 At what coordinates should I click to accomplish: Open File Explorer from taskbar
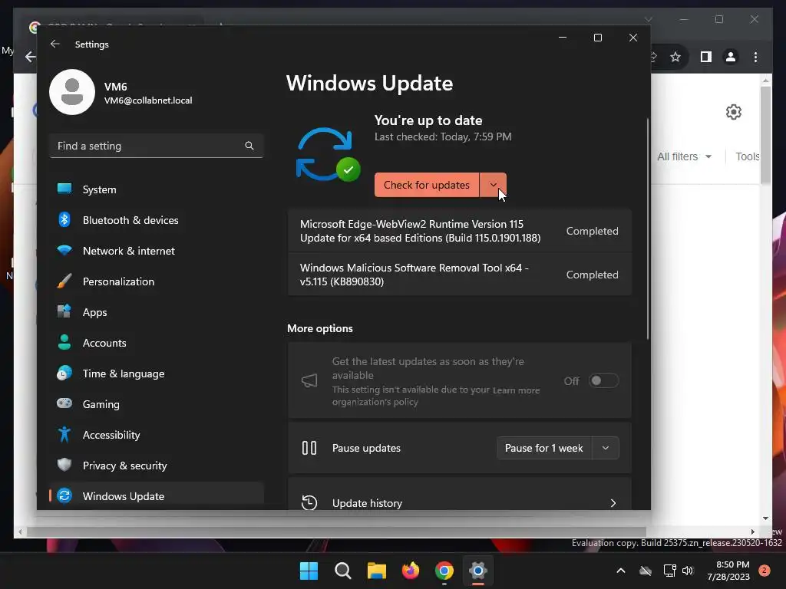(376, 571)
